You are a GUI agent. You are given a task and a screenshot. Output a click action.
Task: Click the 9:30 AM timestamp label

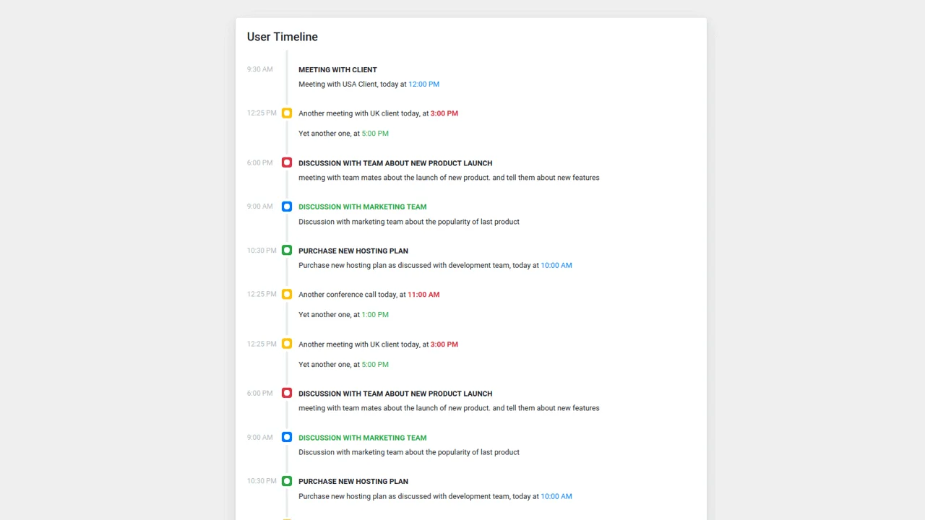259,69
